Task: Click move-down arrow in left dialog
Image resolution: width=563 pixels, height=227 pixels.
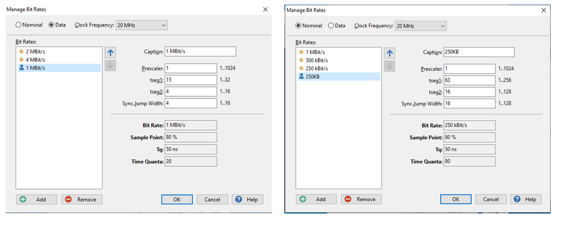Action: 110,65
